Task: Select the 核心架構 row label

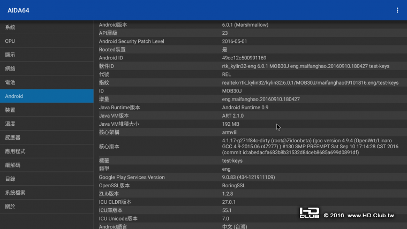Action: click(x=109, y=132)
